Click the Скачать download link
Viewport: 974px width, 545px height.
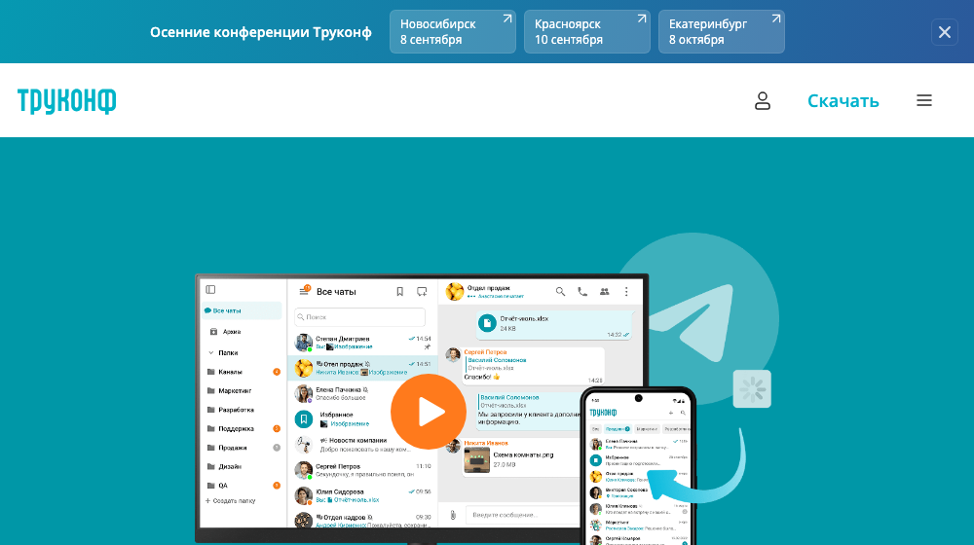(x=843, y=100)
